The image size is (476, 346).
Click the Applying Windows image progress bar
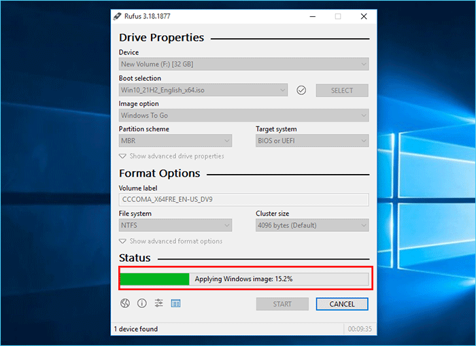coord(245,279)
